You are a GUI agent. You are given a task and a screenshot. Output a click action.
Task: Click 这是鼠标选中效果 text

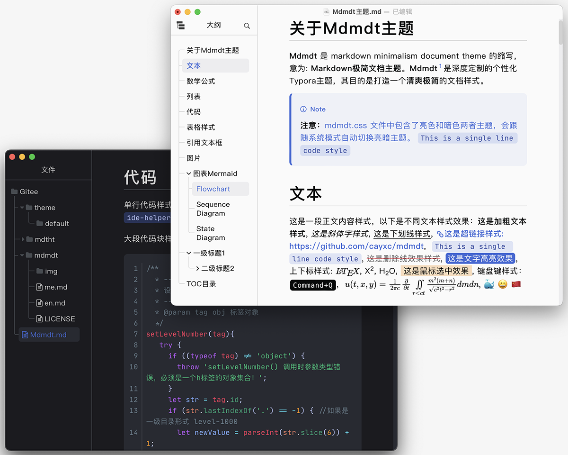coord(436,271)
